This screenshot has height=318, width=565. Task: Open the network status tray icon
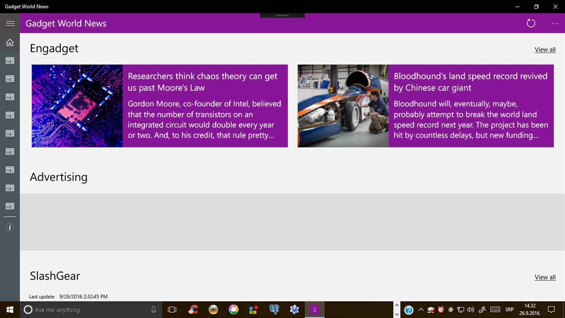click(461, 310)
